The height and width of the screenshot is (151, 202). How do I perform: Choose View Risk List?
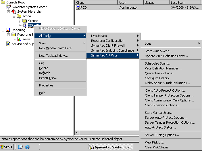(171, 142)
